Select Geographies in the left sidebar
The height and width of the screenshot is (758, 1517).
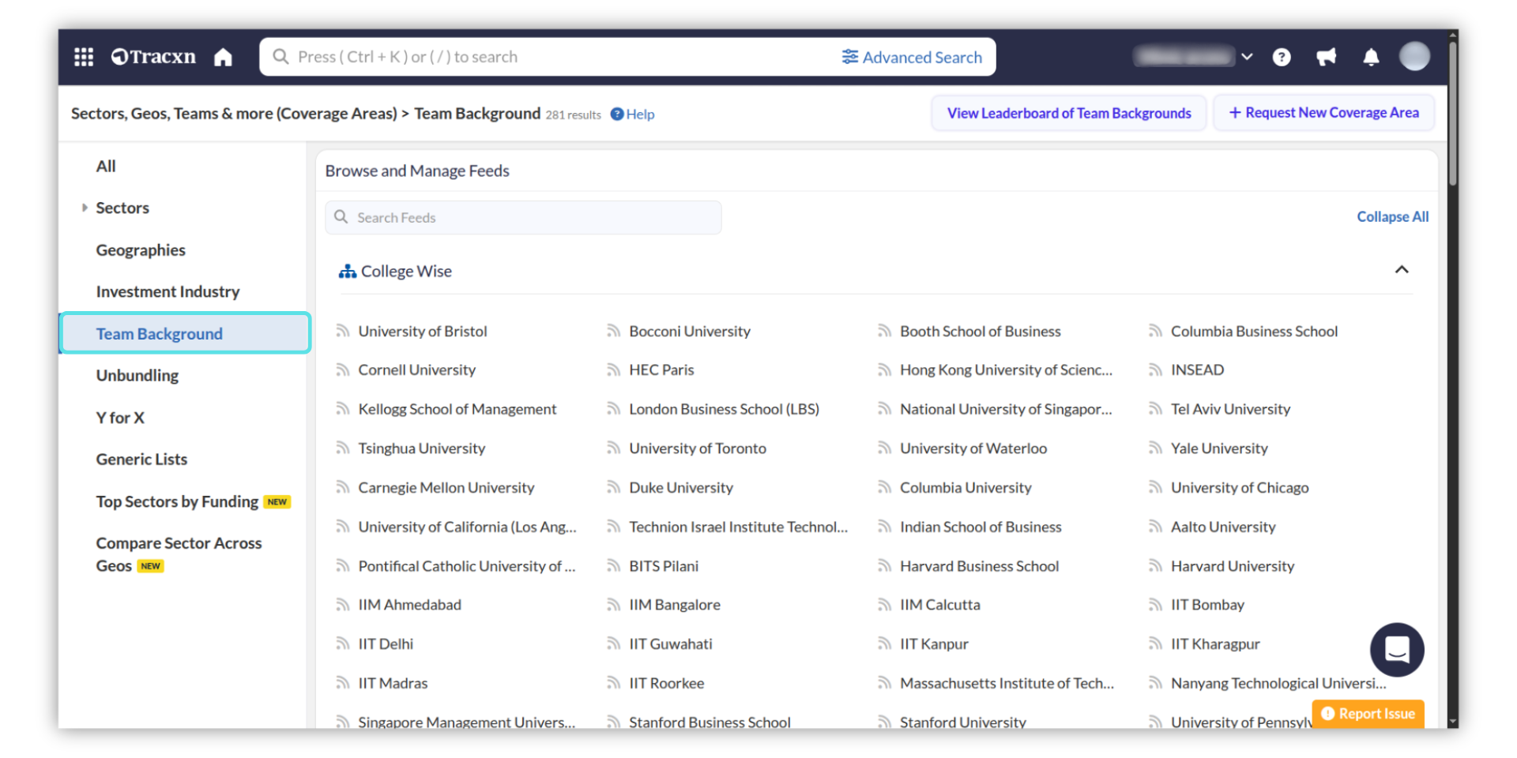coord(141,250)
